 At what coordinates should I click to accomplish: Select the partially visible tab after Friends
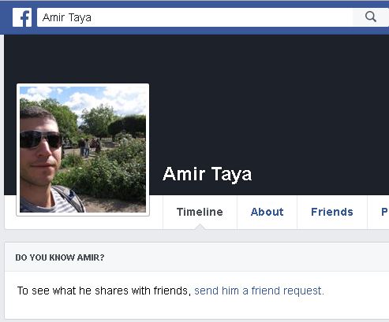pos(384,212)
